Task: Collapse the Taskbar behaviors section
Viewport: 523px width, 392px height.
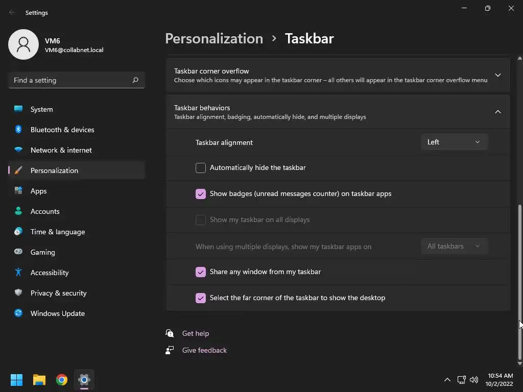Action: point(497,112)
